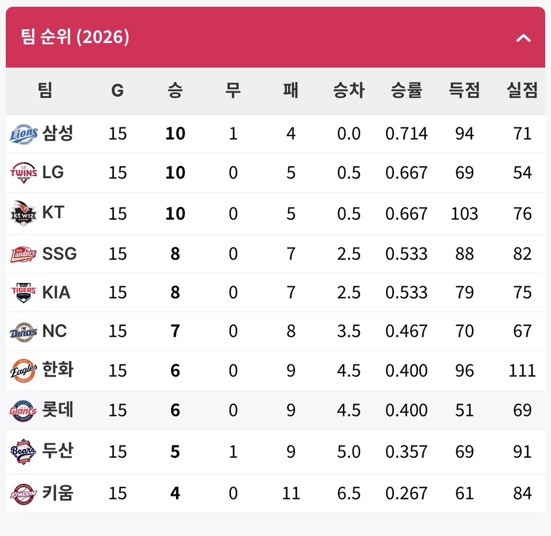This screenshot has width=551, height=536.
Task: Click the Samsung Lions team logo
Action: [x=24, y=134]
